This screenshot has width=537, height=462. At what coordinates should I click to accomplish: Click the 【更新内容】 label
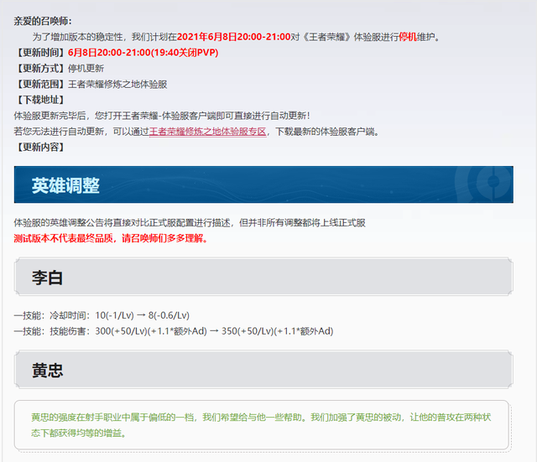40,148
